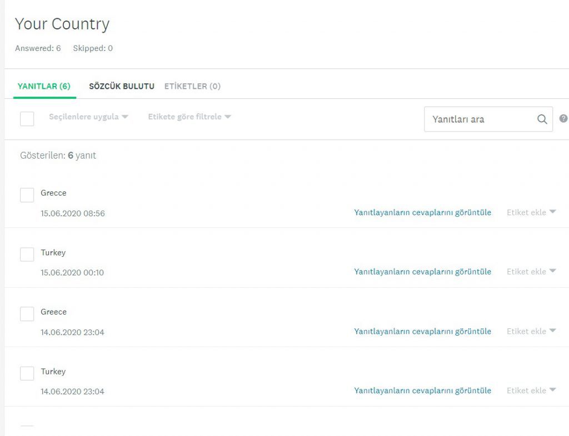This screenshot has width=569, height=436.
Task: Go to the ETİKETLER (0) tab
Action: pyautogui.click(x=192, y=87)
